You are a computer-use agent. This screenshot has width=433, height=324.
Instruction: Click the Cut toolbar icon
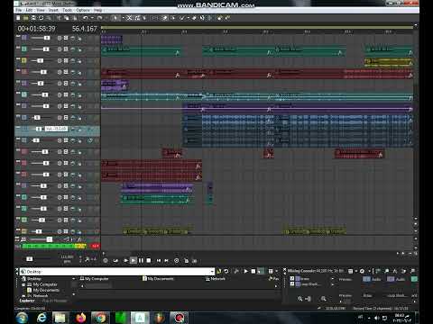[59, 18]
